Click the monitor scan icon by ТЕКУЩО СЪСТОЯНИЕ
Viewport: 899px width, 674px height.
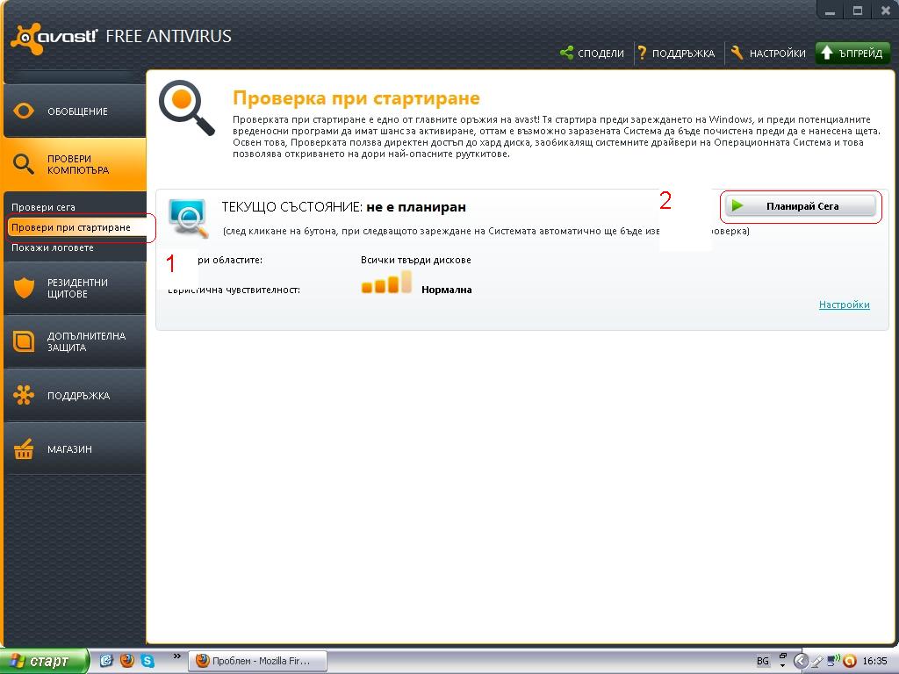point(189,219)
